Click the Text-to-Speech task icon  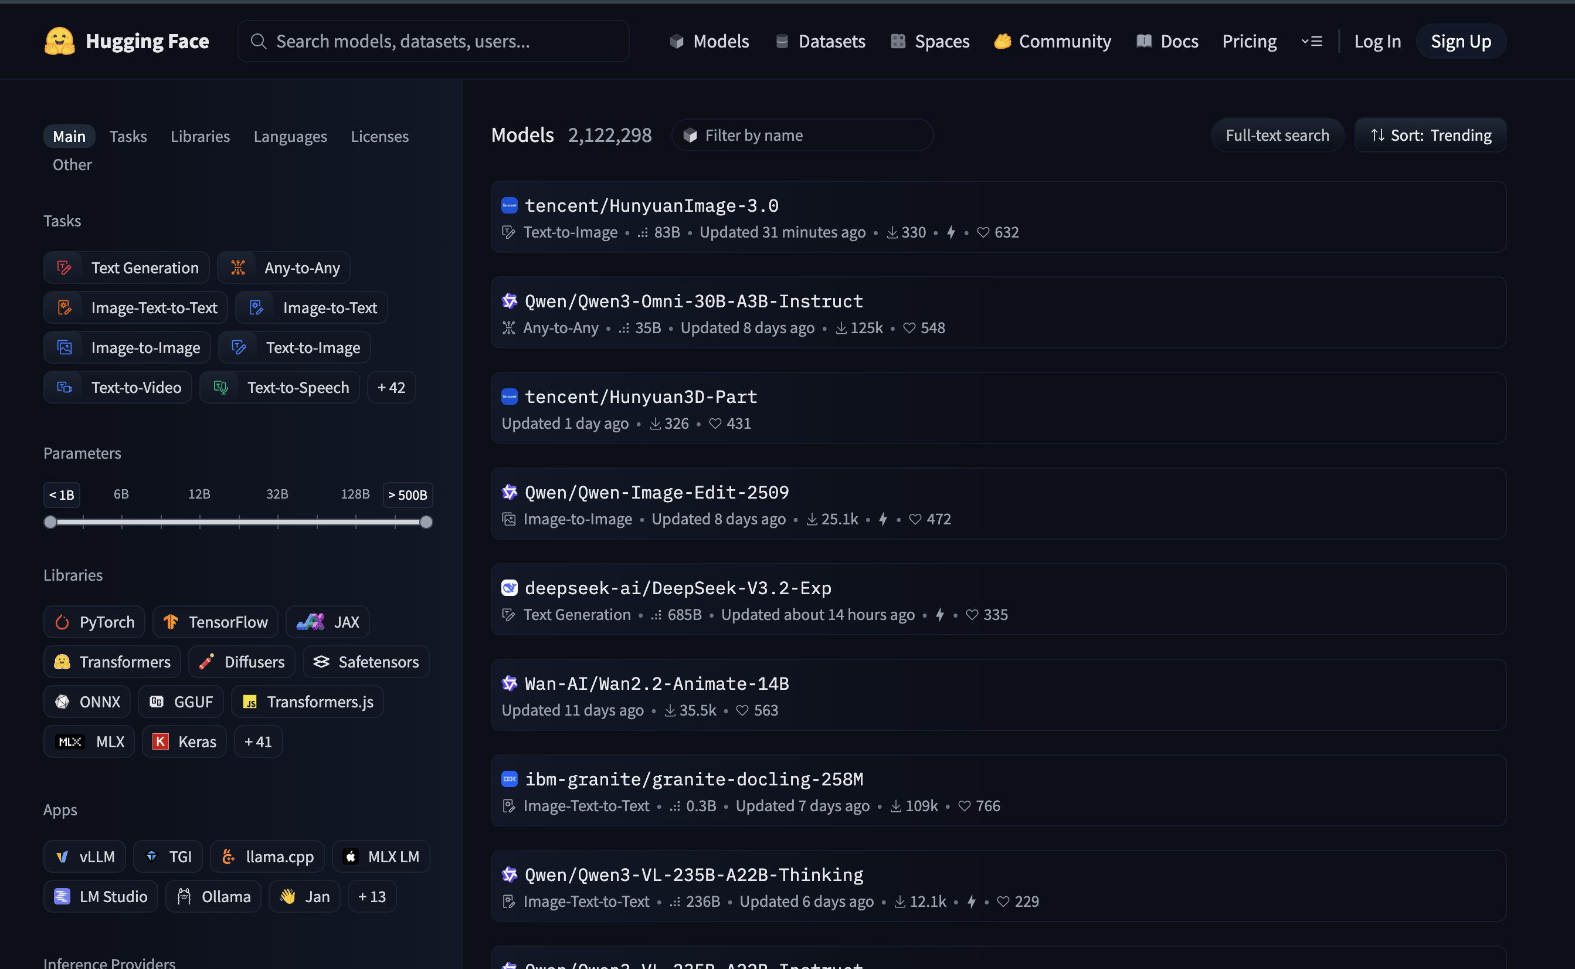click(x=220, y=387)
